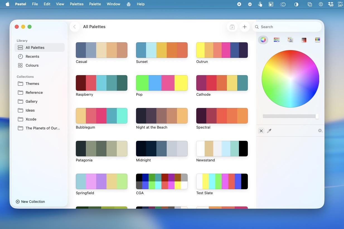Click the window tiling menu bar icon
344x229 pixels.
[310, 4]
